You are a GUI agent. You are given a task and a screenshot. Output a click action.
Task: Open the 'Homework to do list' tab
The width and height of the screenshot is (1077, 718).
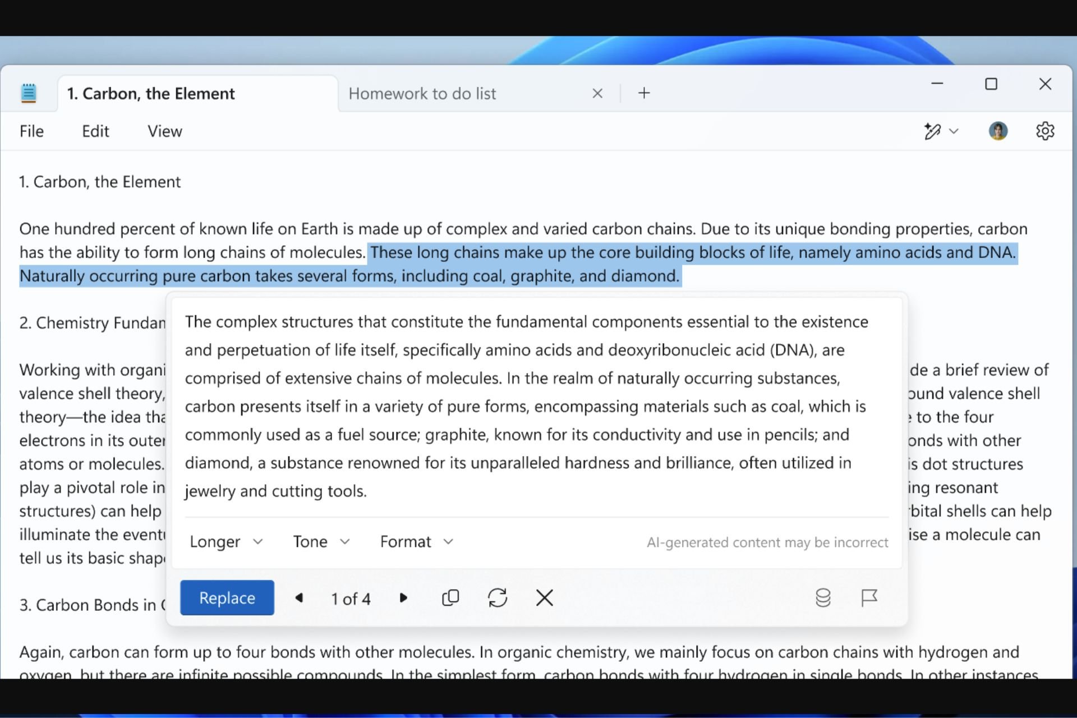tap(422, 94)
